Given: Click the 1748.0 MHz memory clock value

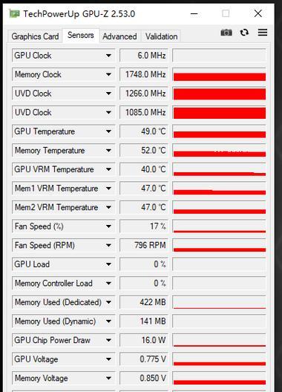Looking at the screenshot, I should [x=144, y=74].
